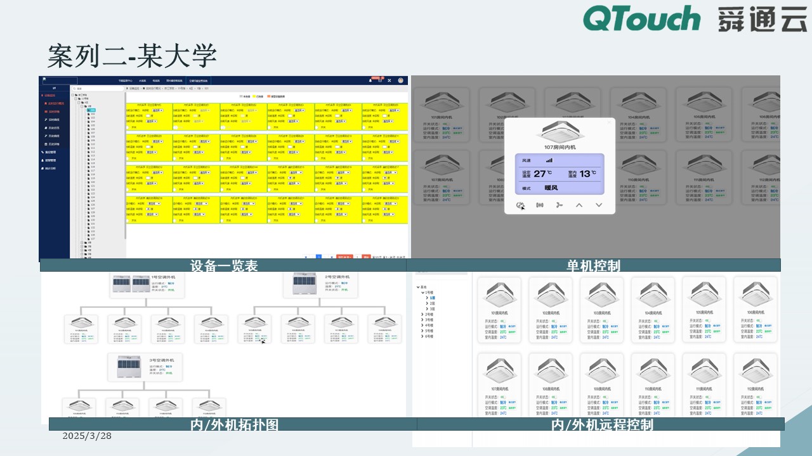This screenshot has height=456, width=812.
Task: Select room 101 in device list tree
Action: [x=91, y=110]
